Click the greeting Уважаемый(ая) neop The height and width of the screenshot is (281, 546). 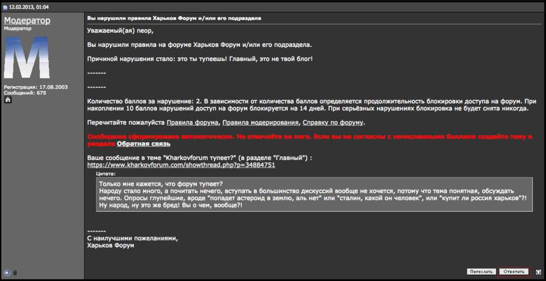[x=120, y=31]
